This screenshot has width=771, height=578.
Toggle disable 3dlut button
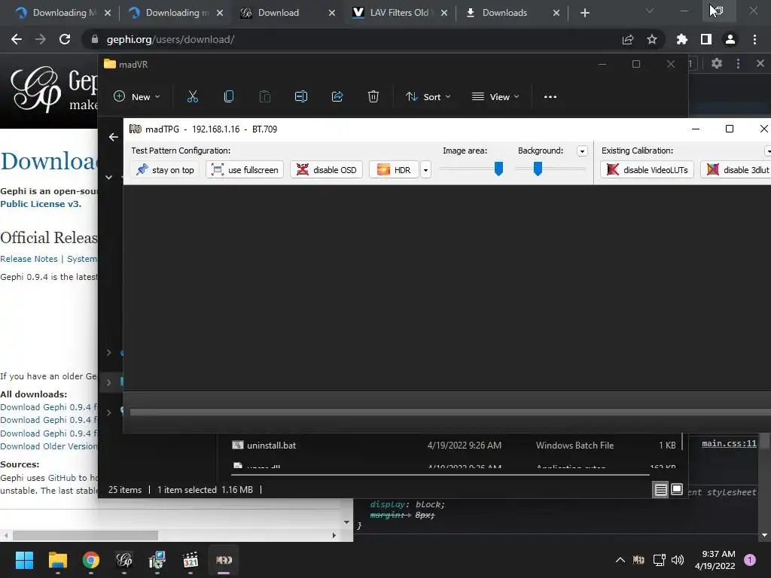coord(736,170)
